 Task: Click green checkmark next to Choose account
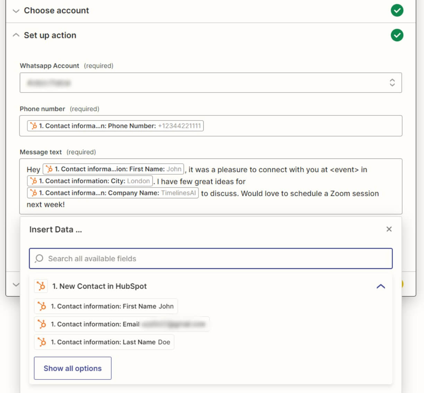tap(397, 10)
